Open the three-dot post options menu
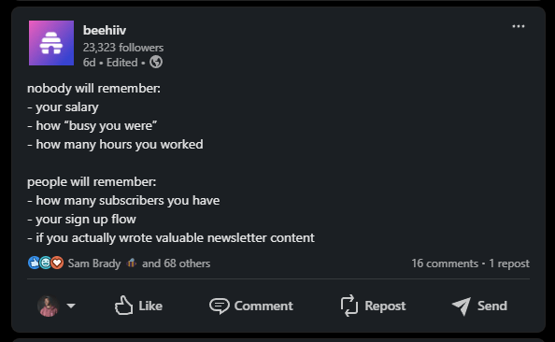This screenshot has height=342, width=555. pyautogui.click(x=519, y=26)
